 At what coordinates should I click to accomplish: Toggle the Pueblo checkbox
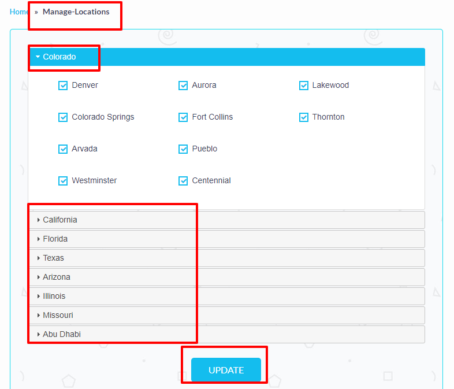183,149
